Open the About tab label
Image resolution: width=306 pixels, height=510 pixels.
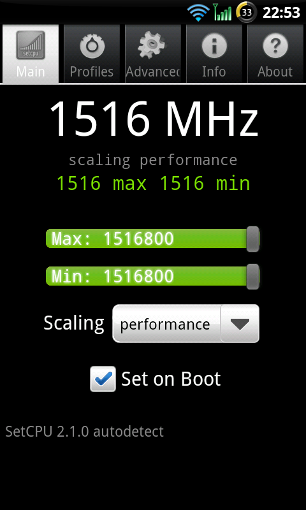coord(275,71)
